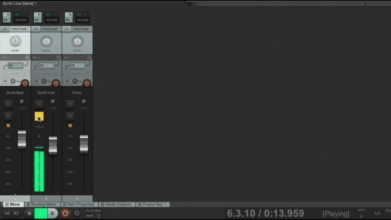Viewport: 391px width, 220px height.
Task: Invert phase on the Piano track
Action: (x=84, y=101)
